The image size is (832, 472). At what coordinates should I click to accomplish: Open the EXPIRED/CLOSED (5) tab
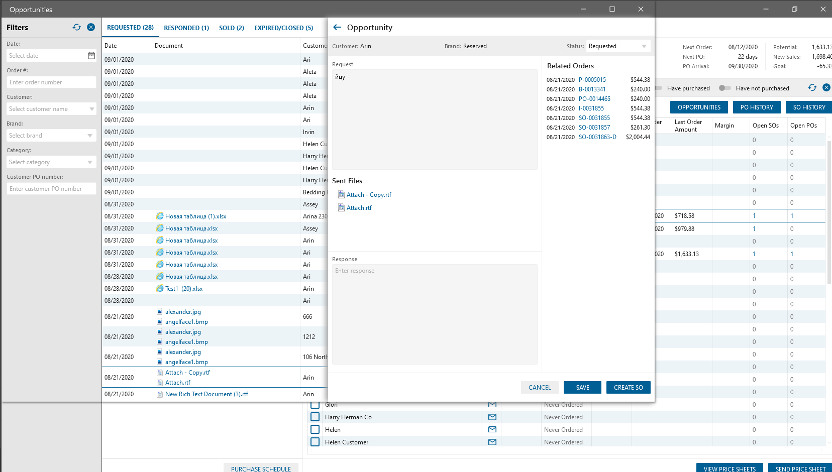coord(283,28)
